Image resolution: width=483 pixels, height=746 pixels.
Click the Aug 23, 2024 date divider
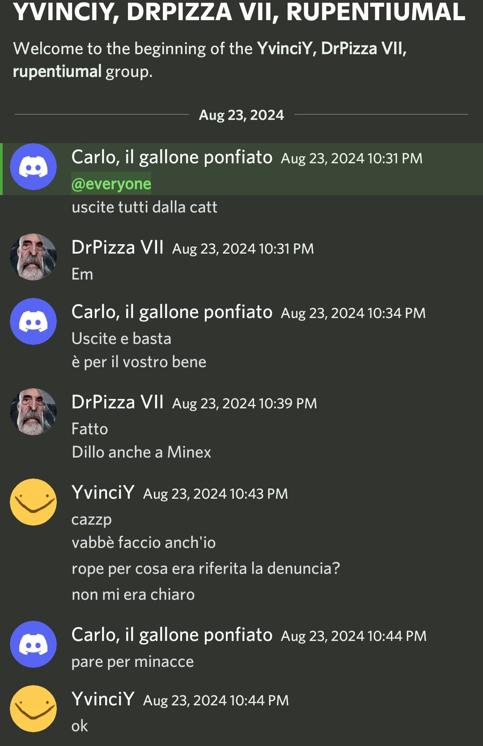[x=241, y=115]
